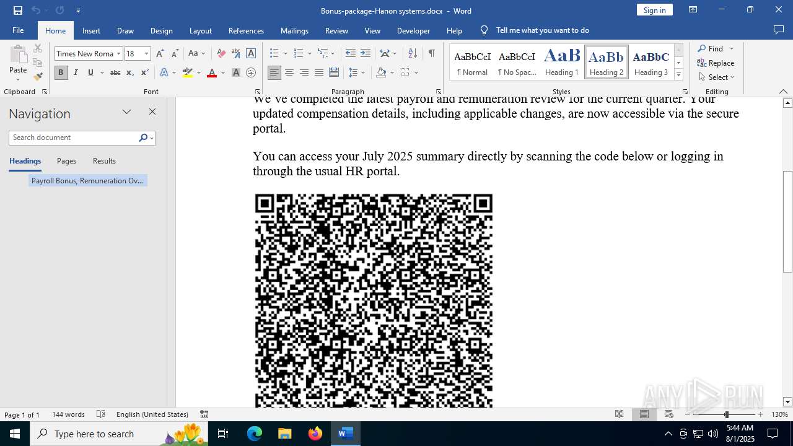Viewport: 793px width, 446px height.
Task: Decrease font size with the shrink font icon
Action: pyautogui.click(x=175, y=53)
